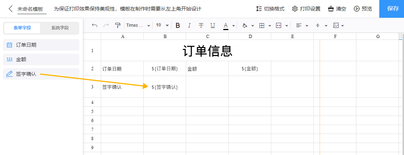Expand vertical alignment dropdown arrow
This screenshot has height=155, width=404.
point(326,26)
